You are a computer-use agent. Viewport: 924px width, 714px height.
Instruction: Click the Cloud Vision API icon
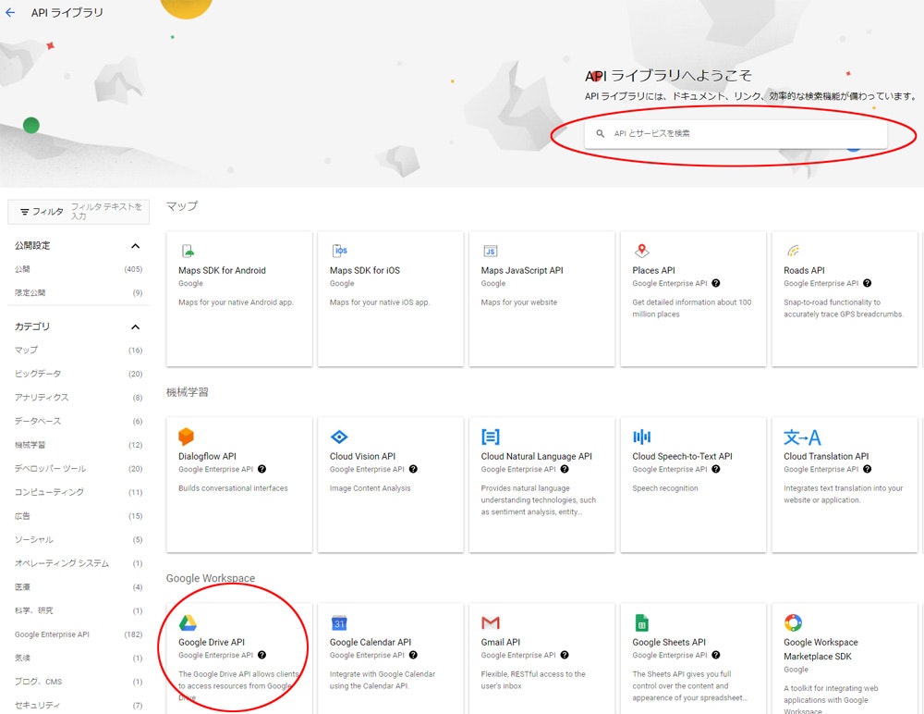click(x=339, y=437)
